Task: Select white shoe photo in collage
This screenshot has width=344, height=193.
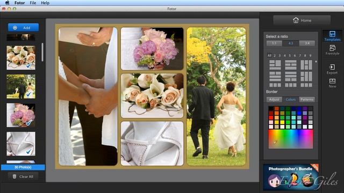Action: click(152, 144)
